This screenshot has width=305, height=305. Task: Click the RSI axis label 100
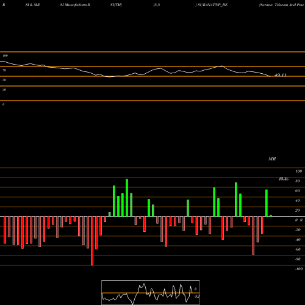tap(5, 56)
